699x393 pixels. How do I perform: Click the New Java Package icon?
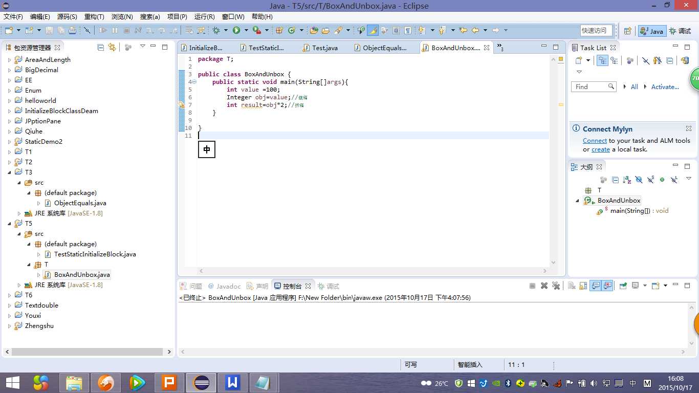[x=279, y=30]
